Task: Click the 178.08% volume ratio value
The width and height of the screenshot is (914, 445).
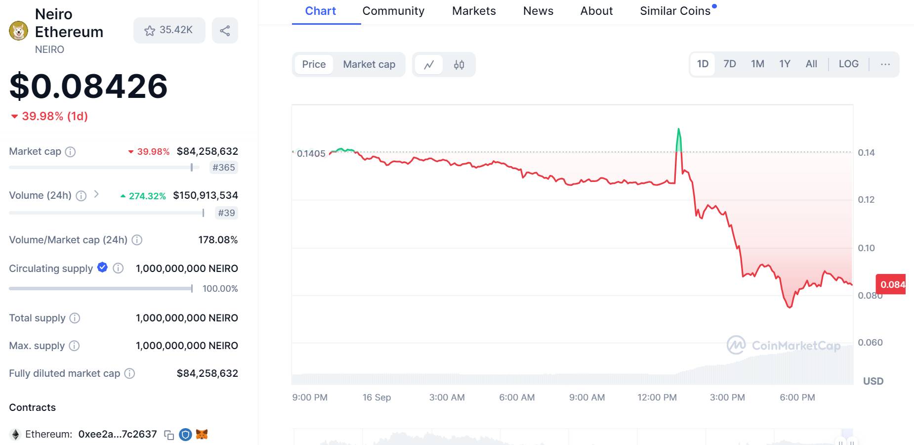Action: pos(218,240)
